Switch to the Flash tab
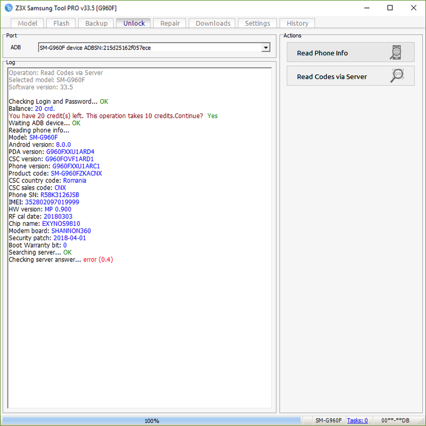 pos(61,23)
